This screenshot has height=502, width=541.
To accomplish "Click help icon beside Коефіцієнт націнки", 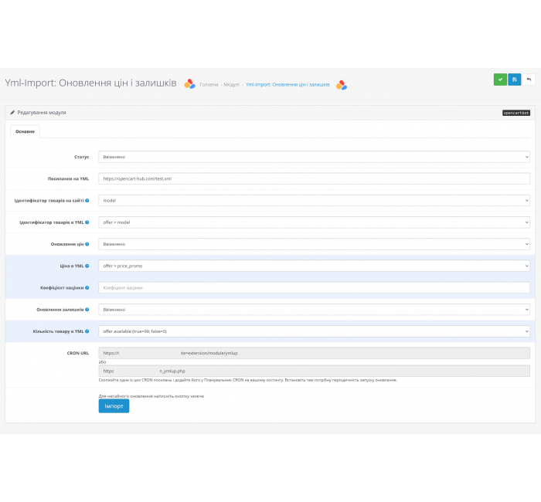I will [87, 287].
